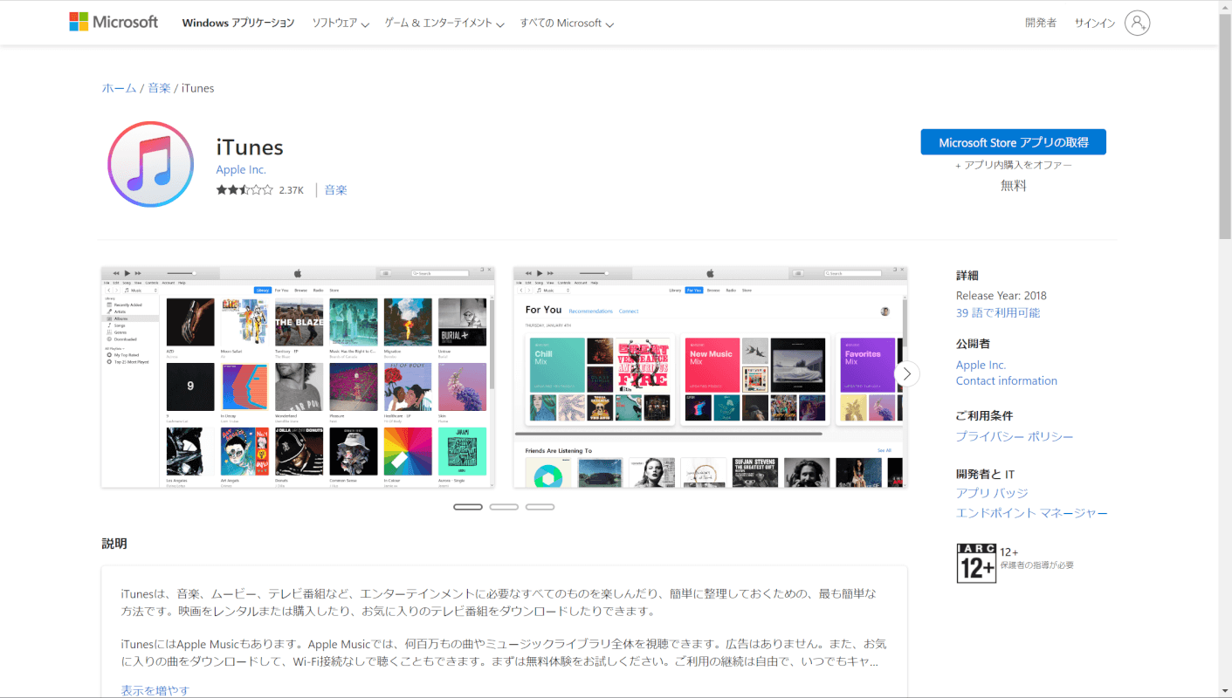The image size is (1232, 698).
Task: Select the third carousel page indicator
Action: tap(540, 507)
